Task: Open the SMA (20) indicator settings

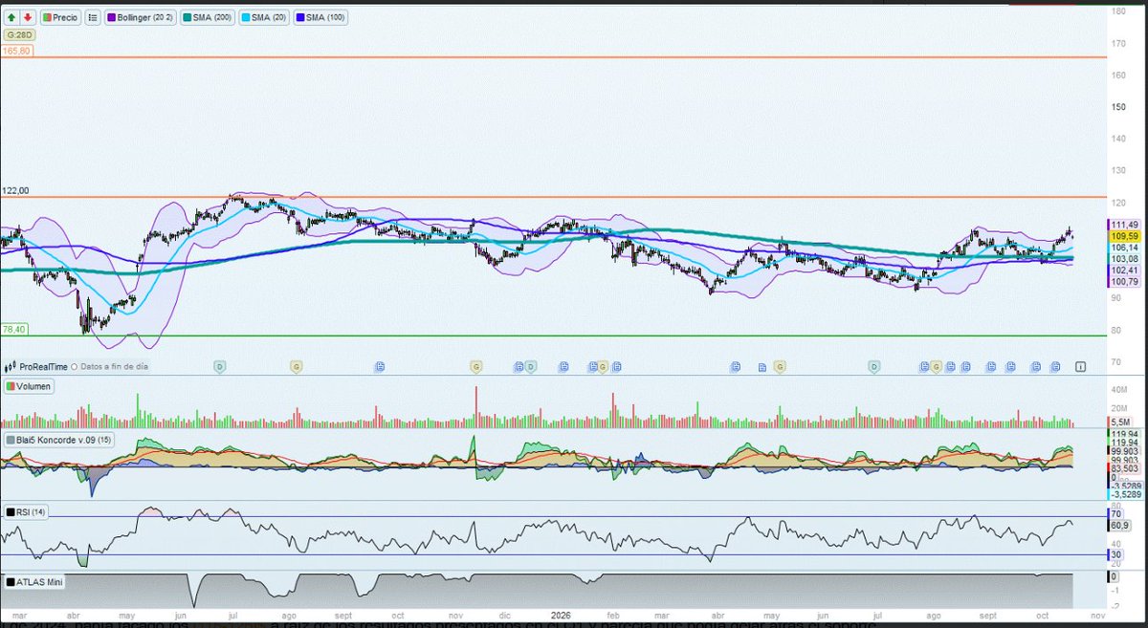Action: (x=265, y=17)
